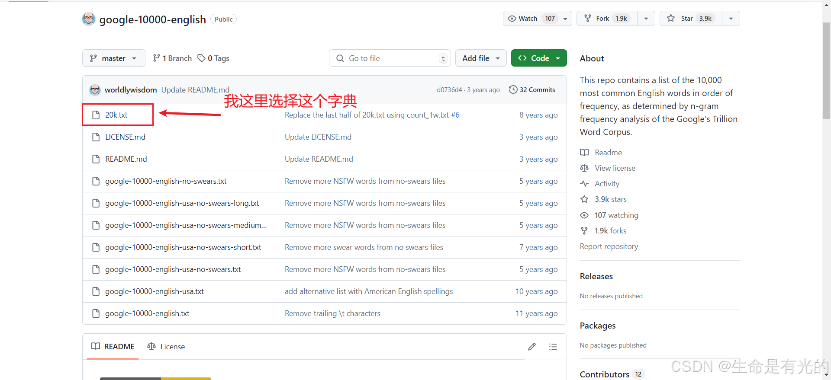Image resolution: width=831 pixels, height=380 pixels.
Task: View the 1 Branch link
Action: click(x=172, y=58)
